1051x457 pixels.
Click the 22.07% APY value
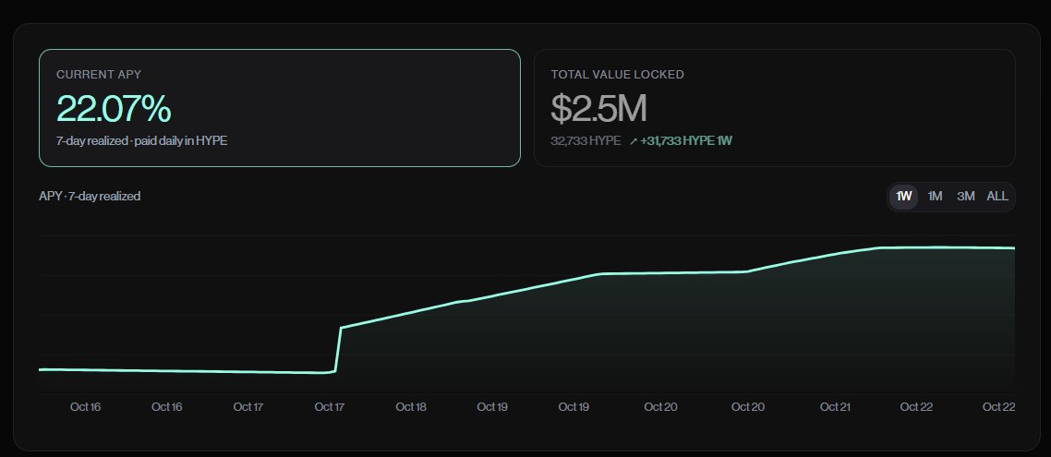point(114,109)
